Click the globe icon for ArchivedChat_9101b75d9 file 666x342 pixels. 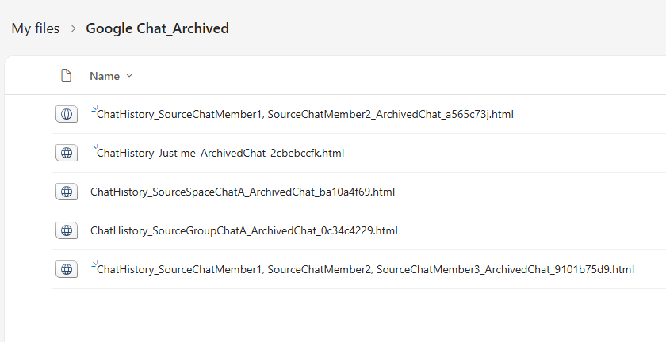pos(67,269)
